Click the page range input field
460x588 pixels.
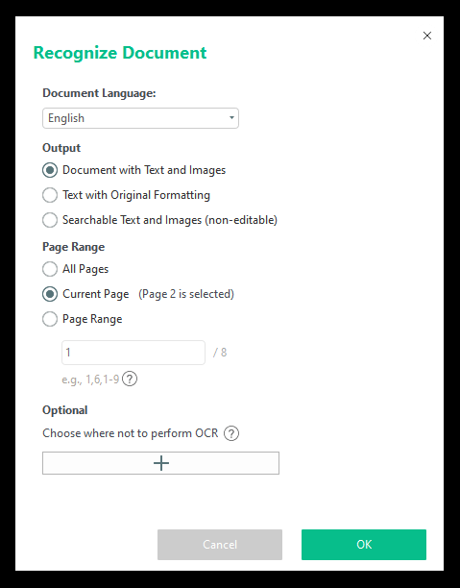pos(133,353)
